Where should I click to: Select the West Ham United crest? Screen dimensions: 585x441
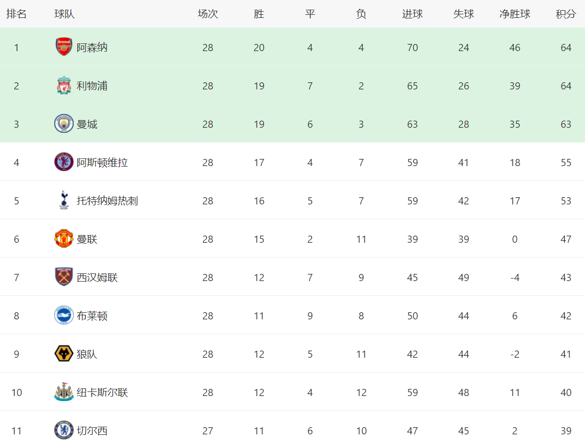tap(64, 277)
